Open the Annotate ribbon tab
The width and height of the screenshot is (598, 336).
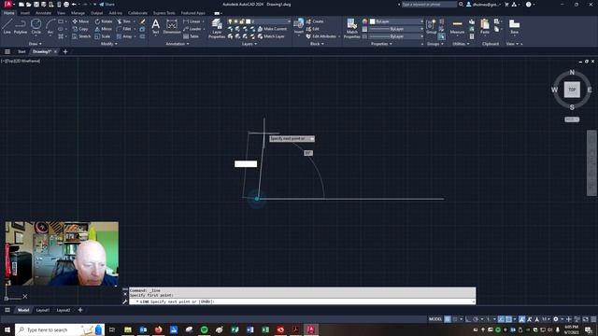(x=43, y=13)
